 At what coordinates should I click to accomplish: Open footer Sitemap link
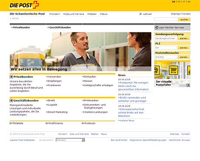174,134
